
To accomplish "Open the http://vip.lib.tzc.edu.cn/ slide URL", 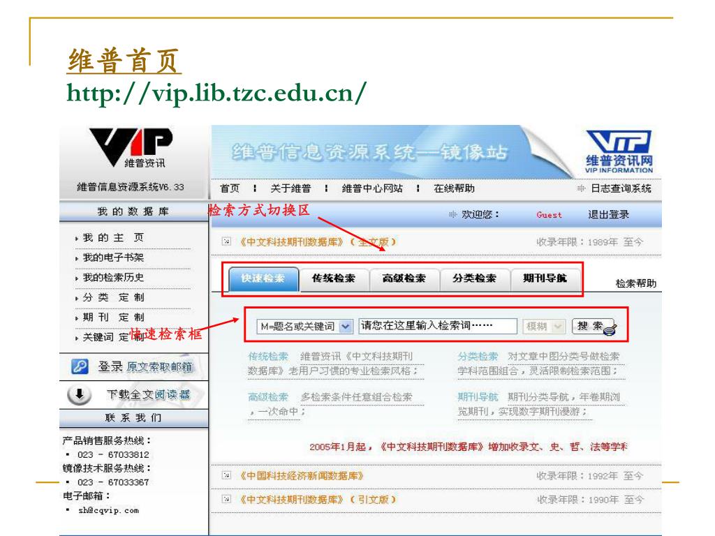I will (x=216, y=94).
